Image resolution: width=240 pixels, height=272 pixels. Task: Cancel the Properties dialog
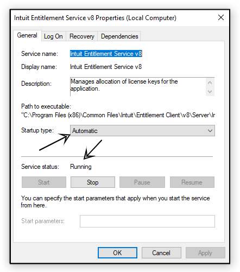click(x=161, y=252)
